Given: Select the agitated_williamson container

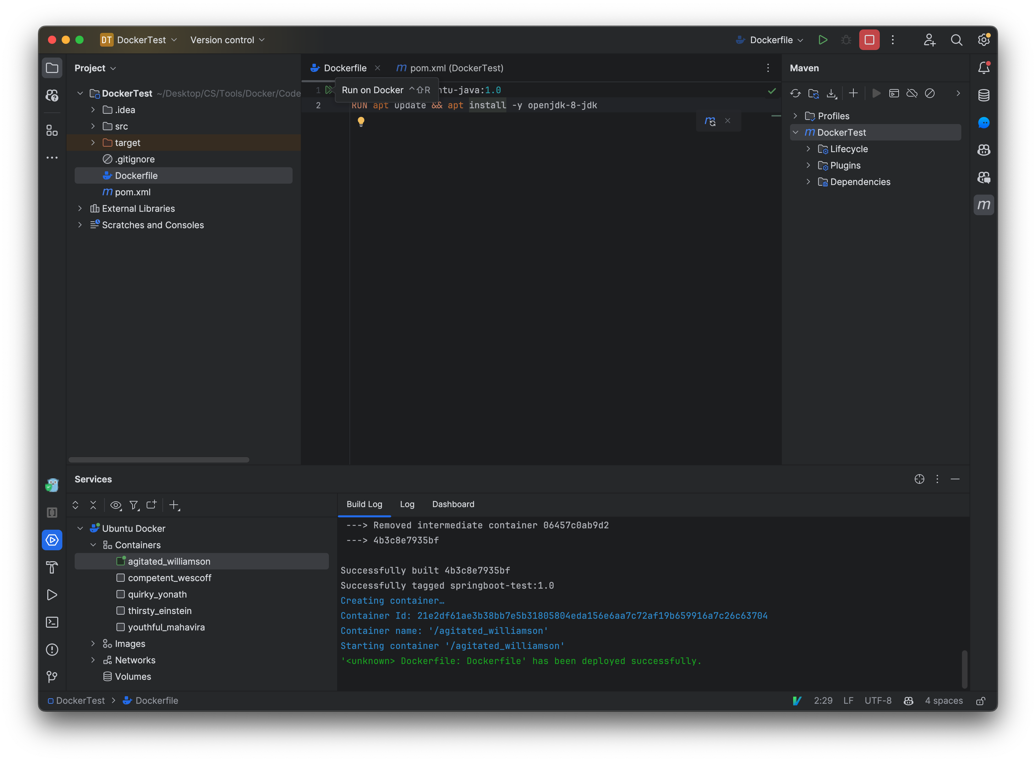Looking at the screenshot, I should click(x=201, y=562).
